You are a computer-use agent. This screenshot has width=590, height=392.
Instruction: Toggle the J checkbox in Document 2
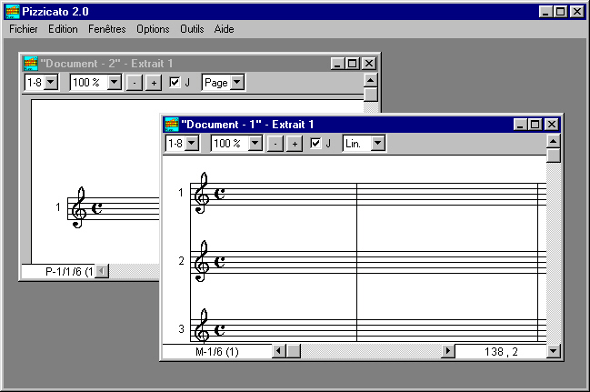click(175, 82)
